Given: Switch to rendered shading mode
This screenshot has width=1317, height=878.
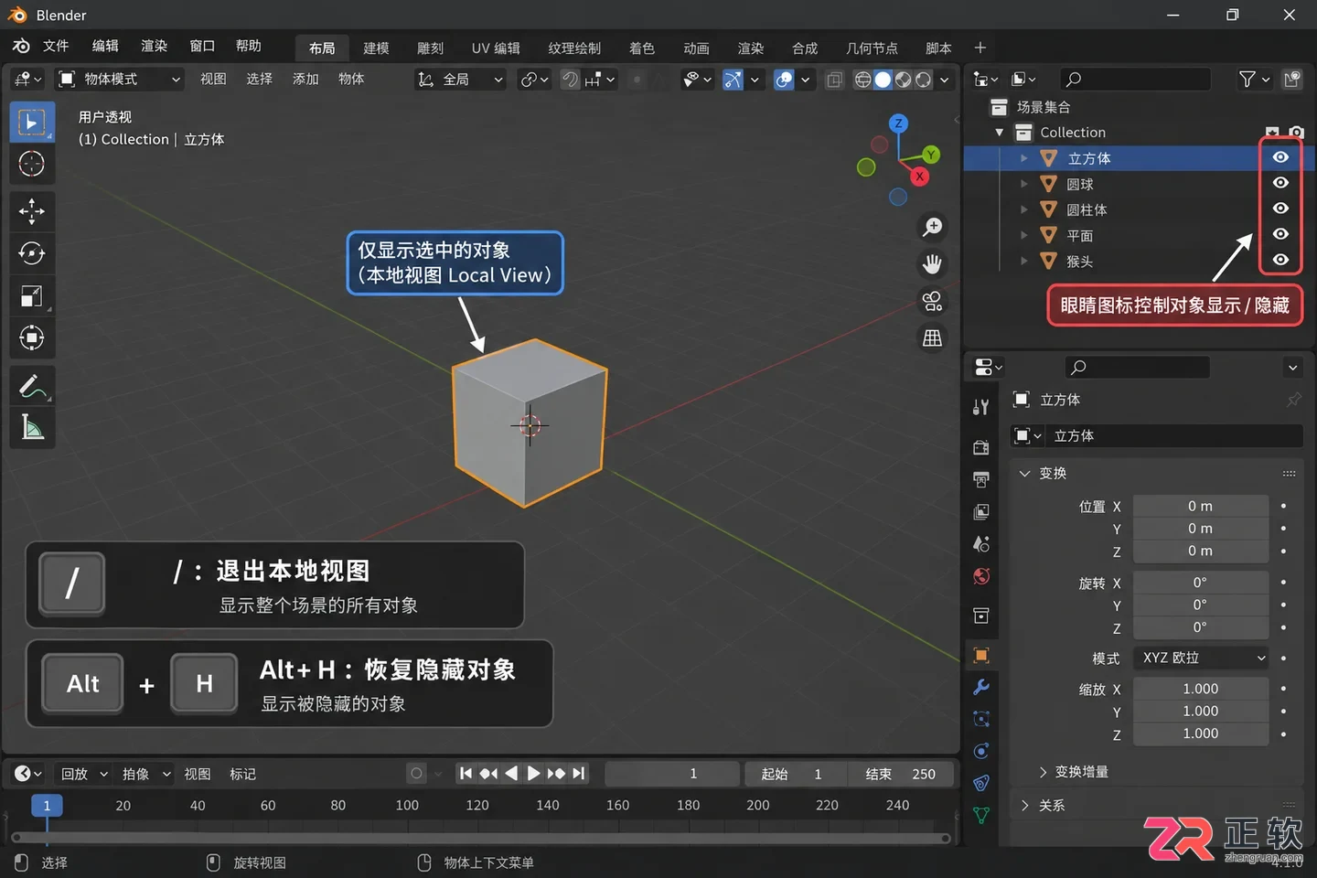Looking at the screenshot, I should point(923,80).
